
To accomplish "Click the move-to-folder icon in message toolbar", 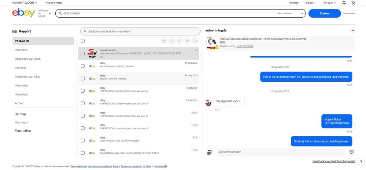I will click(x=195, y=41).
